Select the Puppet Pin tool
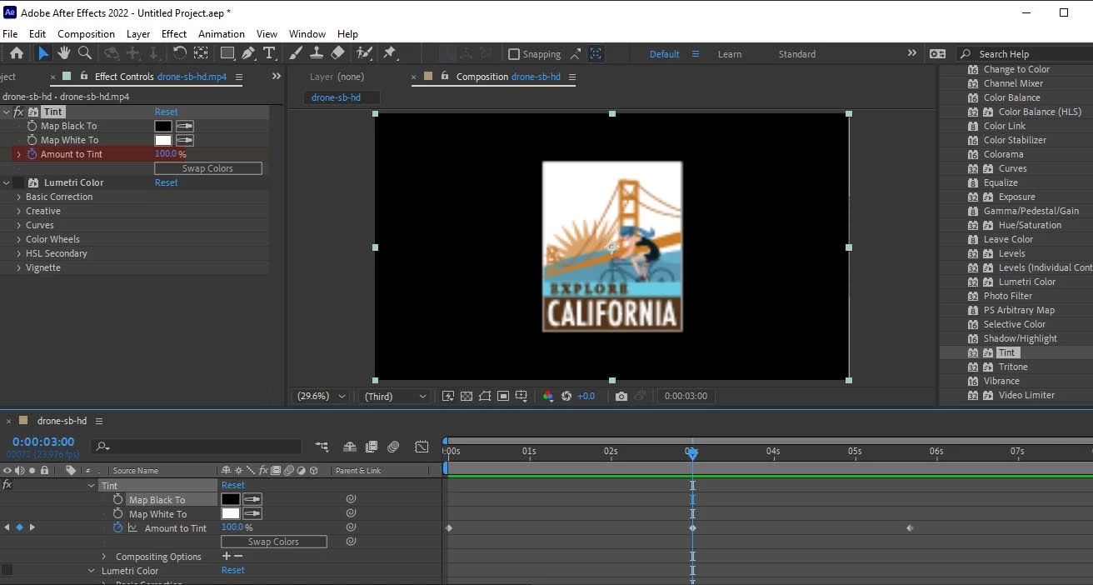Viewport: 1093px width, 585px height. (x=389, y=53)
